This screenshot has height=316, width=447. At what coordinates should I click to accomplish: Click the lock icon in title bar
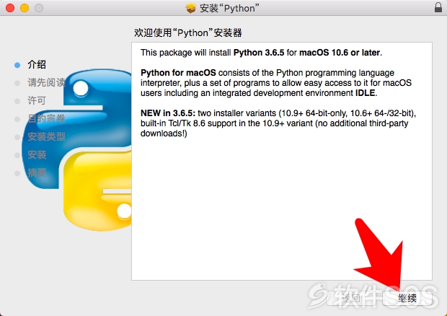coord(438,7)
